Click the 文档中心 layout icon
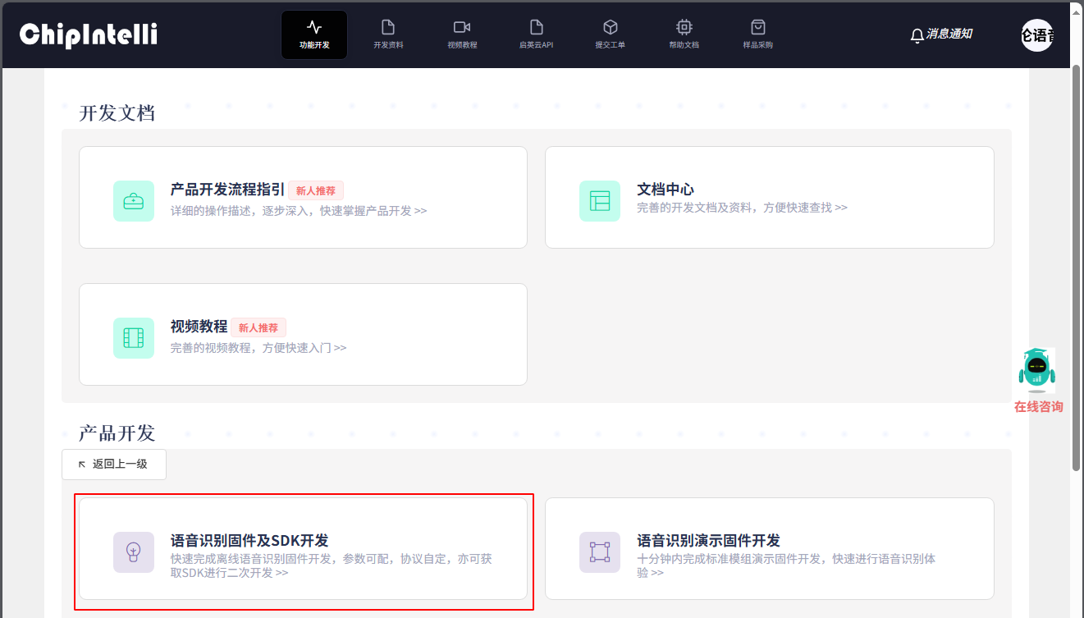Viewport: 1084px width, 618px height. [x=600, y=201]
